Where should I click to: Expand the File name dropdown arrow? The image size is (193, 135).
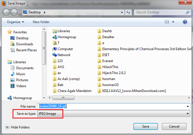point(188,107)
